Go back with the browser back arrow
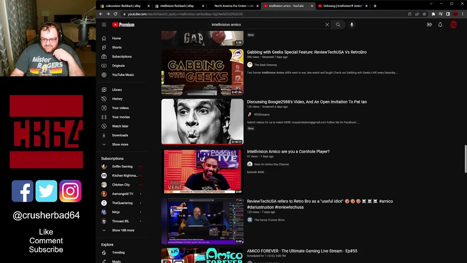 [x=101, y=14]
